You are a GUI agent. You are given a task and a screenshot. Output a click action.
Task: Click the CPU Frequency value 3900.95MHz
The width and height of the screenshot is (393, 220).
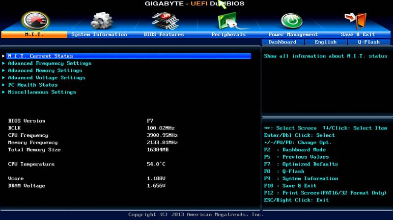[x=162, y=135]
